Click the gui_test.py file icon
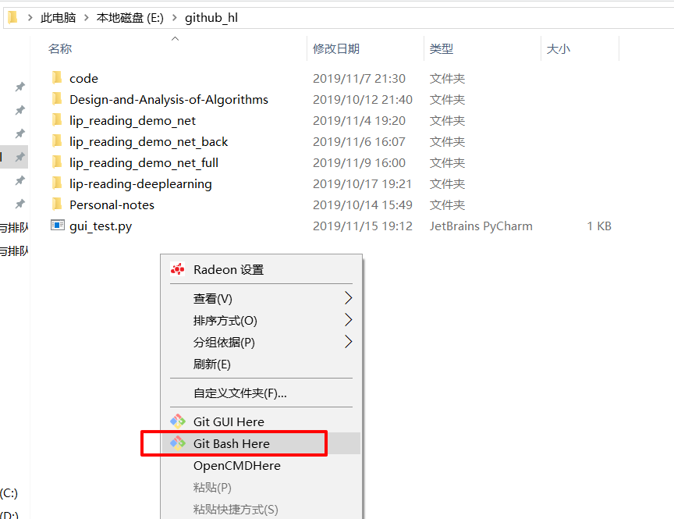 pyautogui.click(x=57, y=225)
